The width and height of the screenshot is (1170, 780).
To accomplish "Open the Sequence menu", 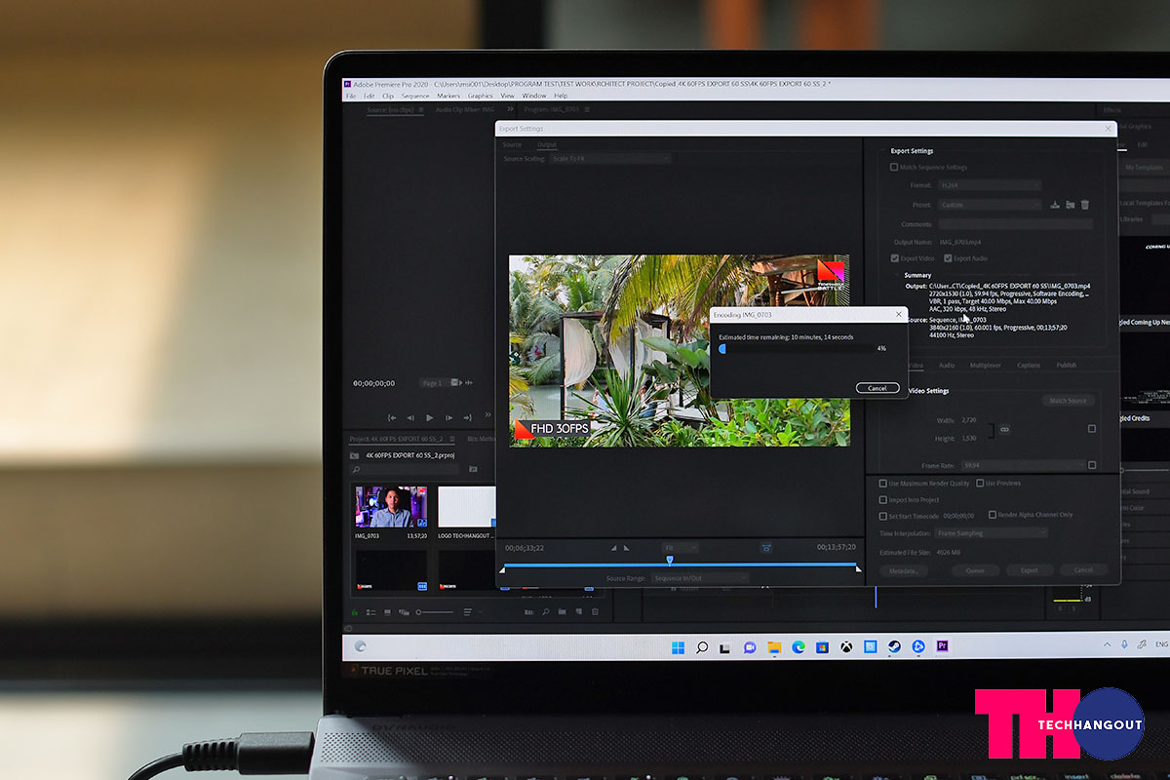I will (415, 96).
